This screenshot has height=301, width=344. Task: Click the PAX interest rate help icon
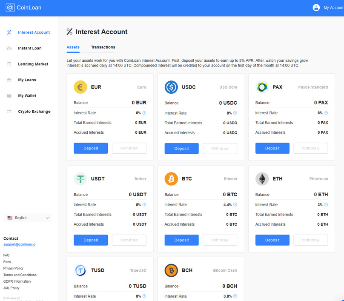pos(326,113)
